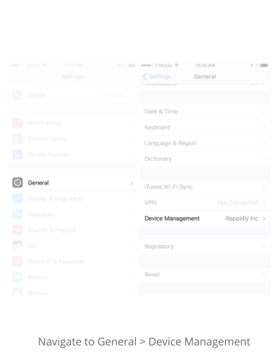Tap chevron on Language & Region row

[264, 143]
